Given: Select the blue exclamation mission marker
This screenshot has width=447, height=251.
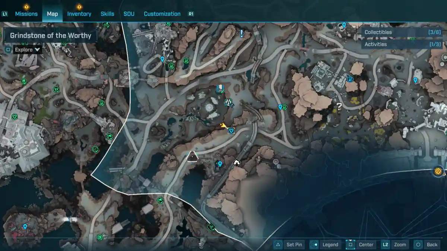Looking at the screenshot, I should 241,34.
